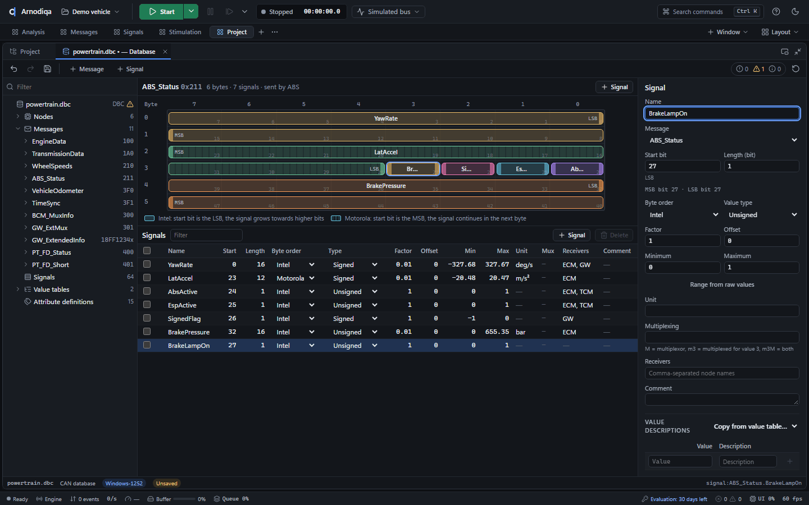
Task: Collapse the database panel with arrows icon
Action: 798,52
